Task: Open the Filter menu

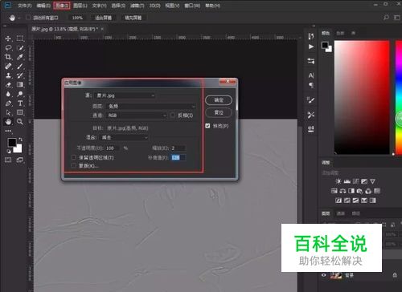Action: pos(137,6)
